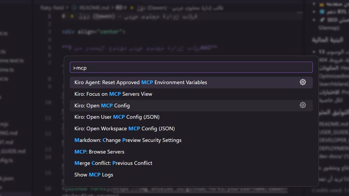Open the _GUIDE.md file in the explorer sidebar
349x196 pixels.
pyautogui.click(x=12, y=151)
